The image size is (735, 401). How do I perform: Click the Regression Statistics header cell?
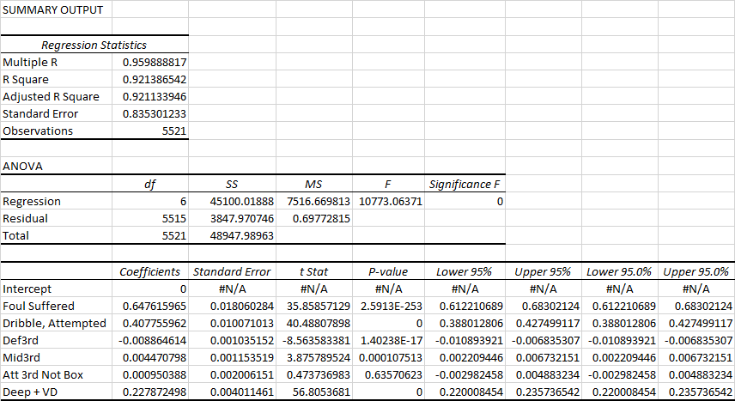[x=94, y=45]
